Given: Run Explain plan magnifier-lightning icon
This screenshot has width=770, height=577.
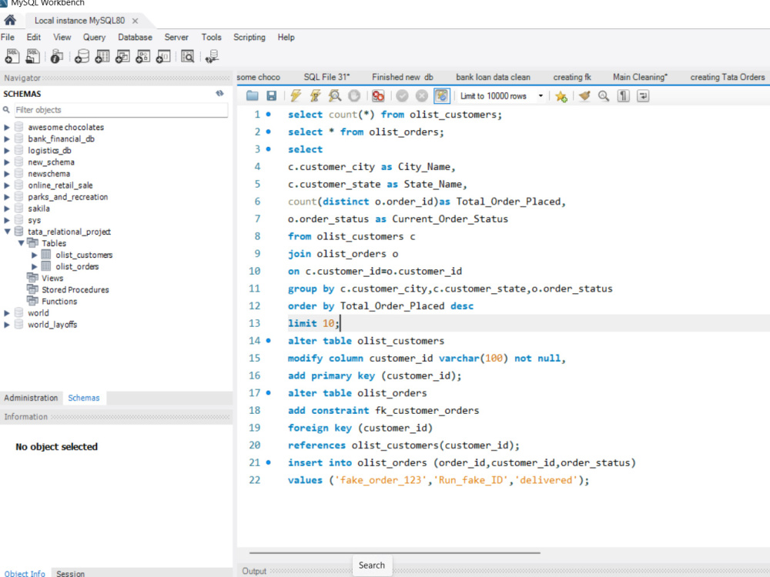Looking at the screenshot, I should (335, 95).
